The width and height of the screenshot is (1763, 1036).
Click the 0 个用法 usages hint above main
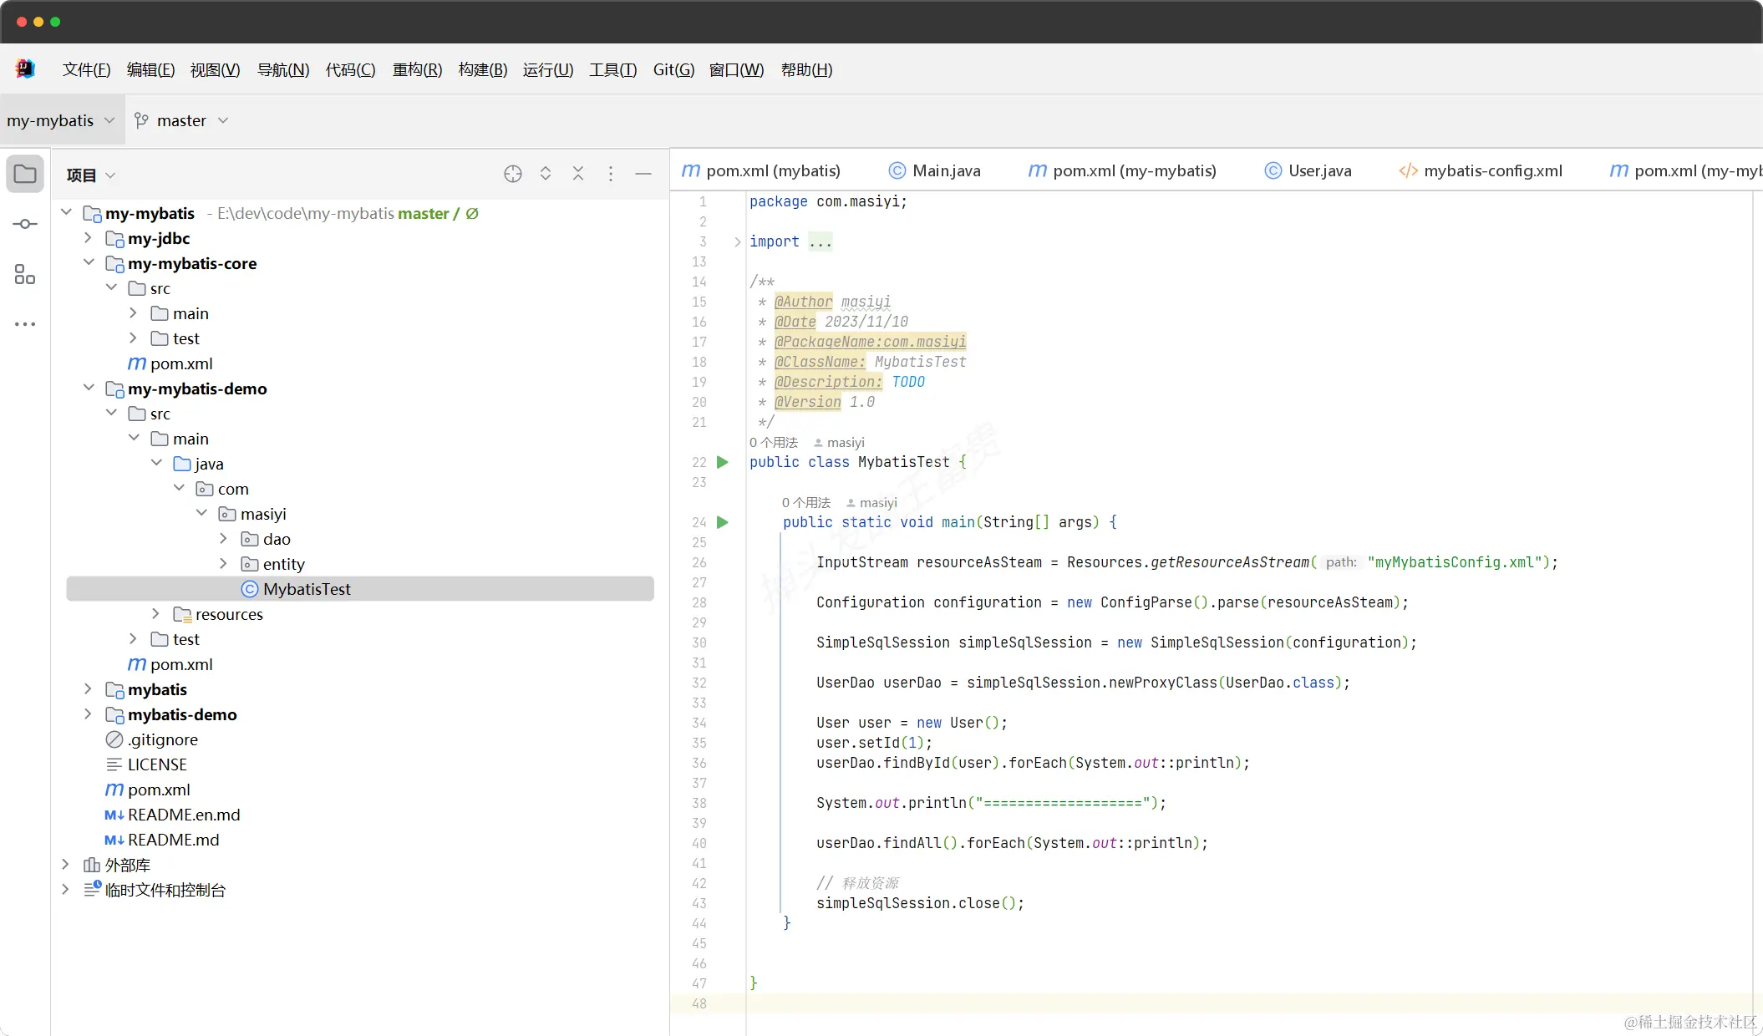coord(805,502)
